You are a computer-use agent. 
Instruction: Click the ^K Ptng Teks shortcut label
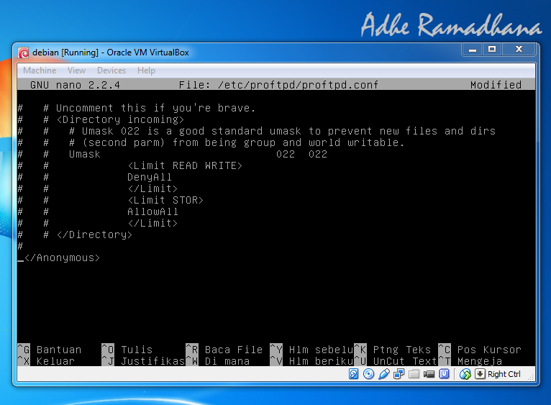point(393,350)
